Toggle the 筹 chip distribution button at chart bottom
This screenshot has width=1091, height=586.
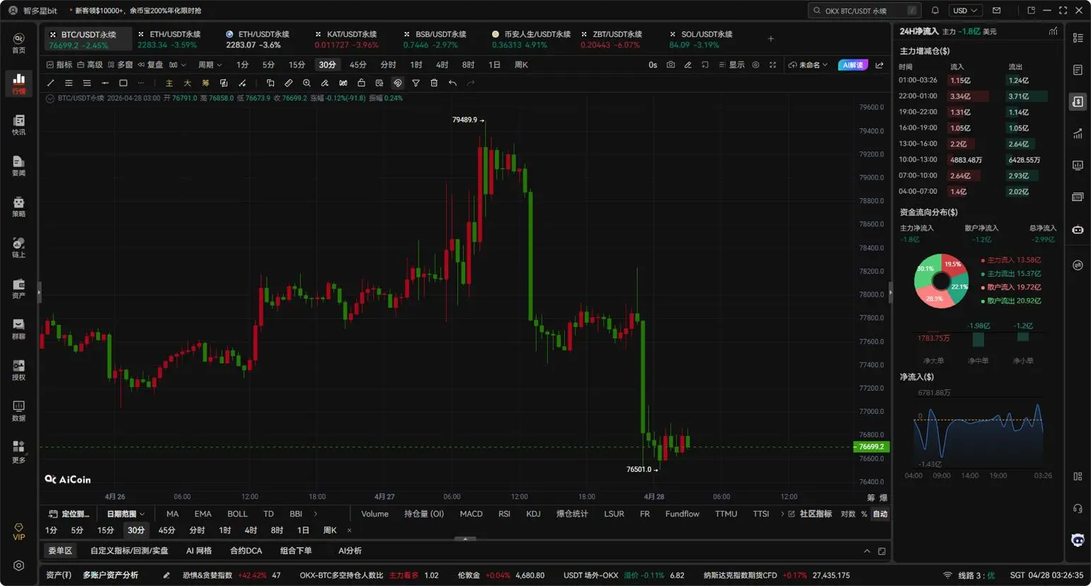(871, 498)
